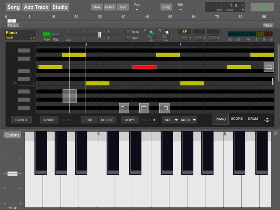Viewport: 280px width, 210px height.
Task: Click the PITCH bend slider handle
Action: (12, 173)
